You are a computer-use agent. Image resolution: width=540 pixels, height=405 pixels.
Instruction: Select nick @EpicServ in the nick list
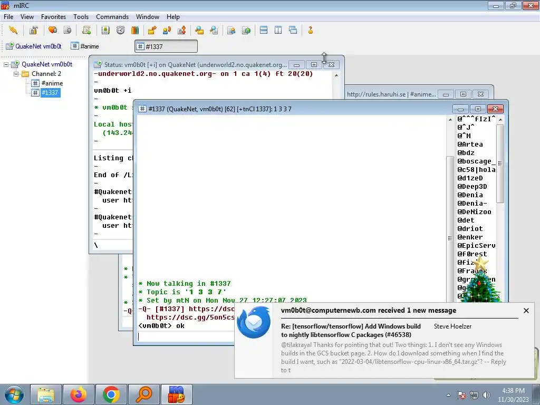476,246
